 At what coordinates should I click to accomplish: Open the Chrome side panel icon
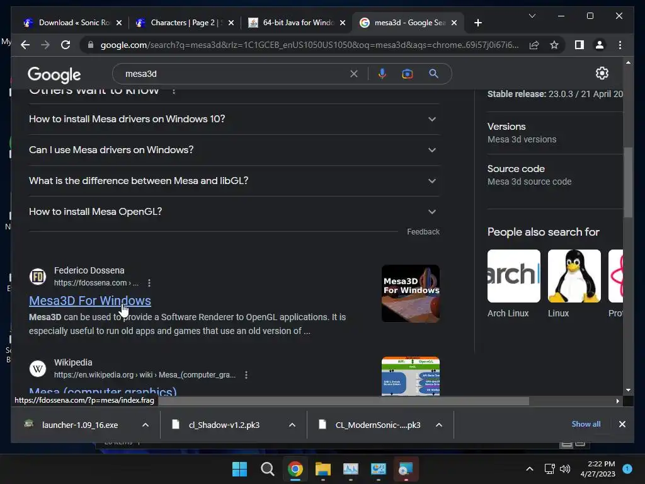[579, 45]
